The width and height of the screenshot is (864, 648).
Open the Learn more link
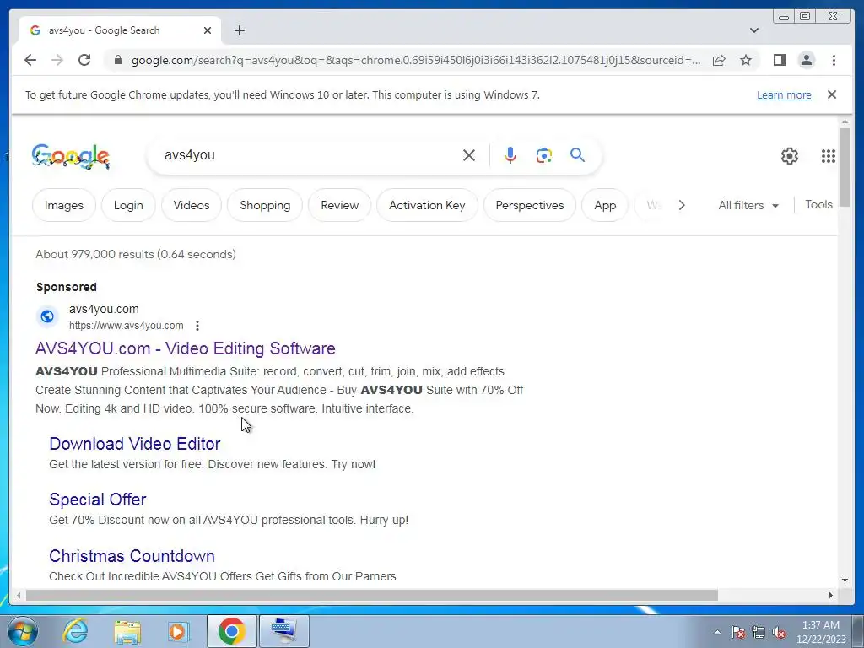tap(784, 94)
